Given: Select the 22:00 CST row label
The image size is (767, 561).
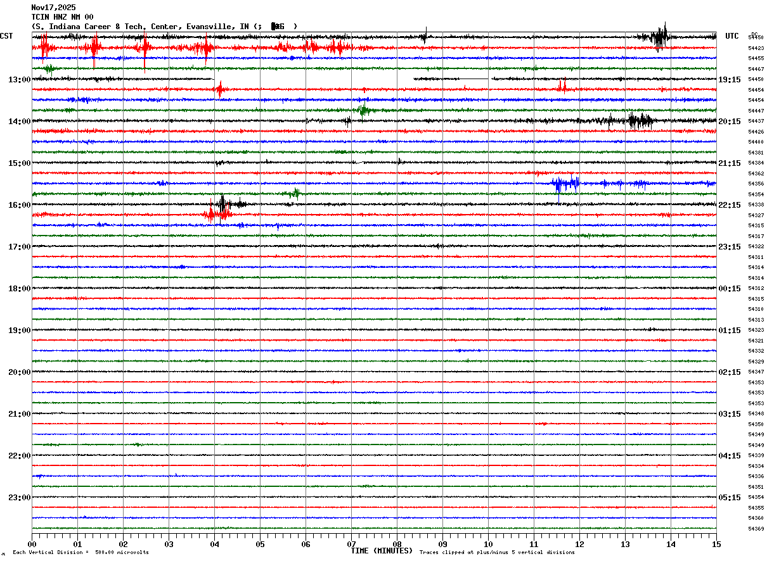Looking at the screenshot, I should click(x=19, y=456).
